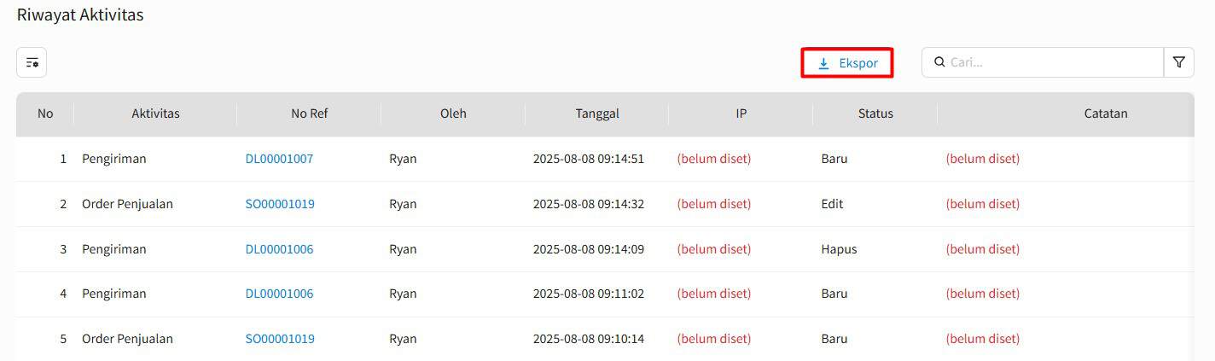Click the IP column header
Screen dimensions: 1215x361
(741, 114)
